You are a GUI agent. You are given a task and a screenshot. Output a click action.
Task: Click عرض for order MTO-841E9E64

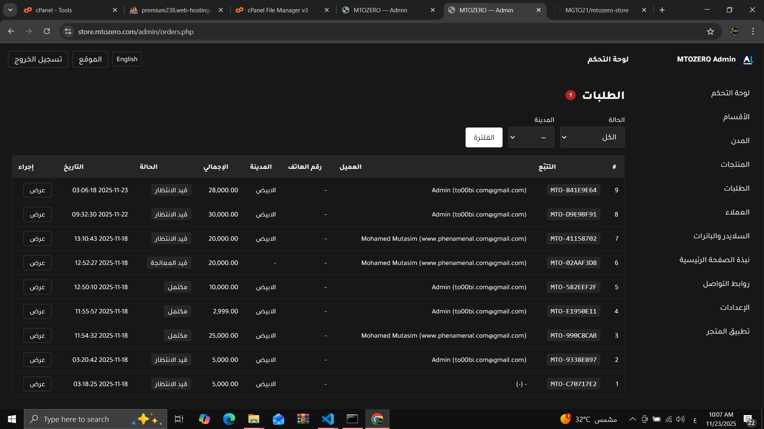point(37,190)
